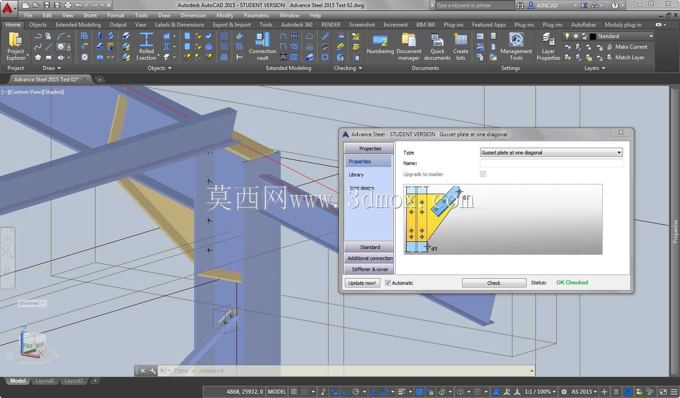This screenshot has height=398, width=680.
Task: Toggle grid display in status bar
Action: coord(294,391)
